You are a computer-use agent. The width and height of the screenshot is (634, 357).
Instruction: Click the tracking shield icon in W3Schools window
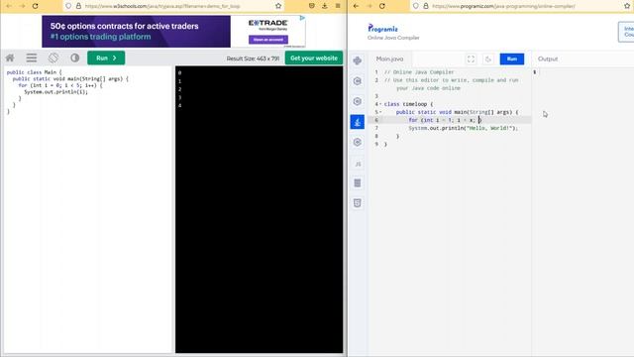coord(68,6)
